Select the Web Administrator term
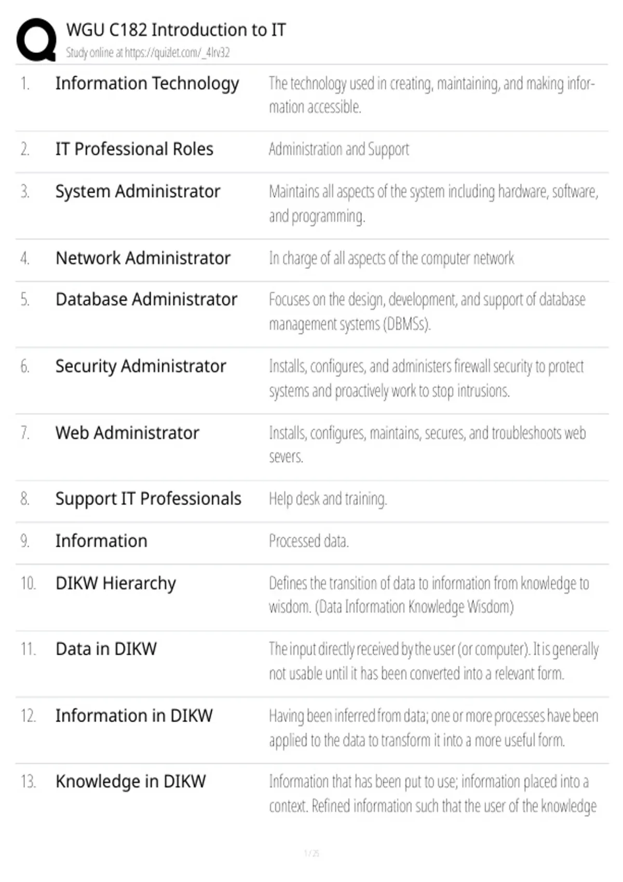The width and height of the screenshot is (623, 882). point(127,433)
